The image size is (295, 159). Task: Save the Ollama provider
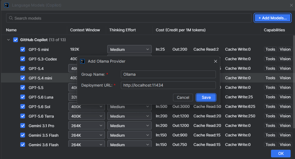tap(206, 97)
